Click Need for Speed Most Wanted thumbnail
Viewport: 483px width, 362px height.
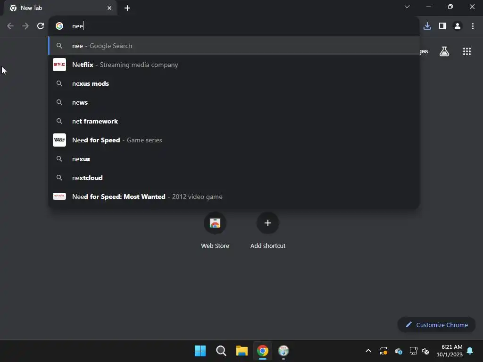[59, 197]
